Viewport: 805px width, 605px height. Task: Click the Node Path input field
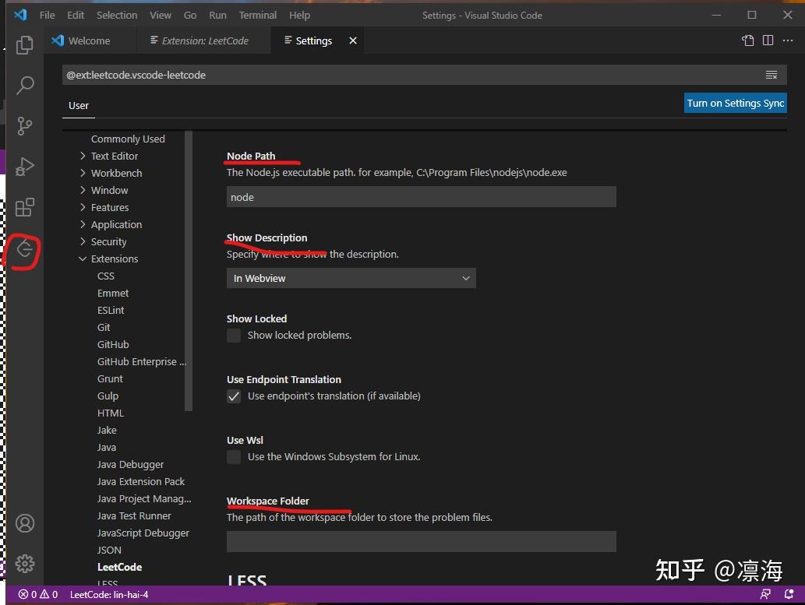click(421, 197)
